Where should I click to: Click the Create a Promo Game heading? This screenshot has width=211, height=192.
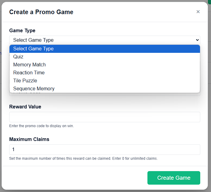pos(41,12)
